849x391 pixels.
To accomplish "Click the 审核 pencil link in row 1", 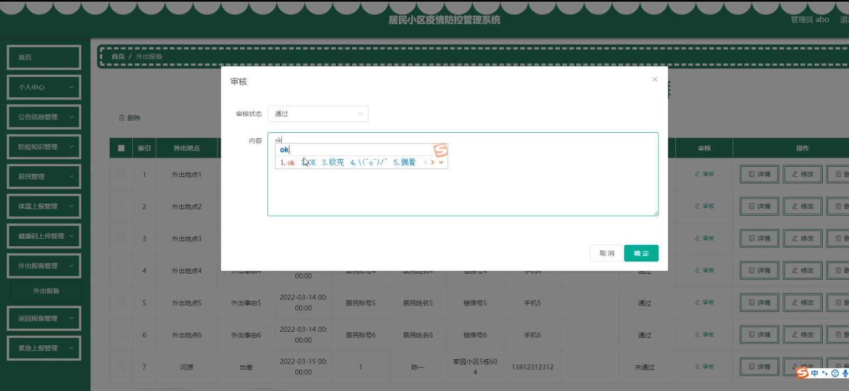I will click(704, 174).
